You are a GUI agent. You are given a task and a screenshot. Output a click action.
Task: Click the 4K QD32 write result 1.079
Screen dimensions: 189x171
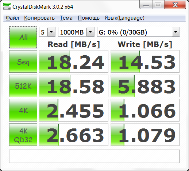point(145,135)
